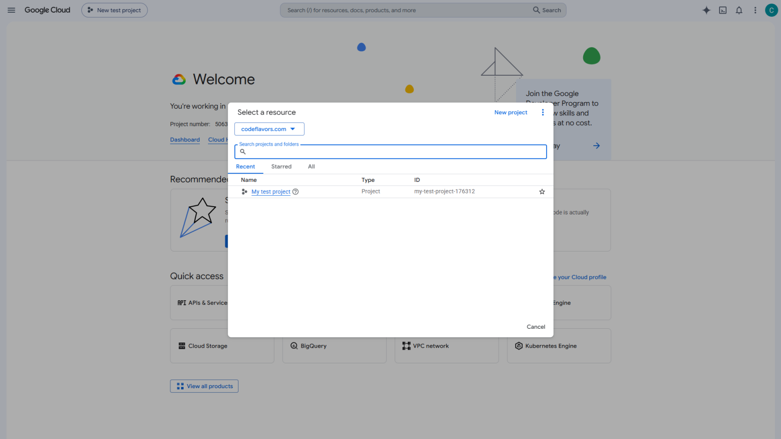Open the BigQuery quick access card

pyautogui.click(x=334, y=346)
